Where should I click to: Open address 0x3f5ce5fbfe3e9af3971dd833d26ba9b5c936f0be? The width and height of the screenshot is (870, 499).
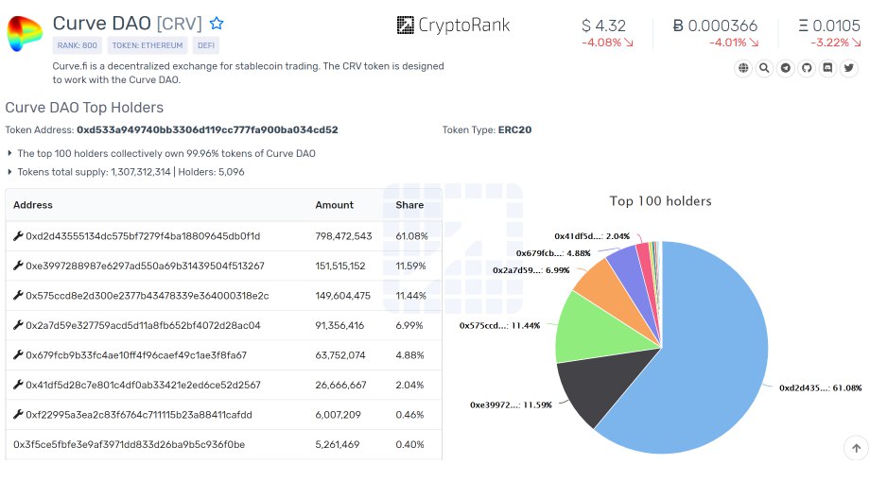129,445
